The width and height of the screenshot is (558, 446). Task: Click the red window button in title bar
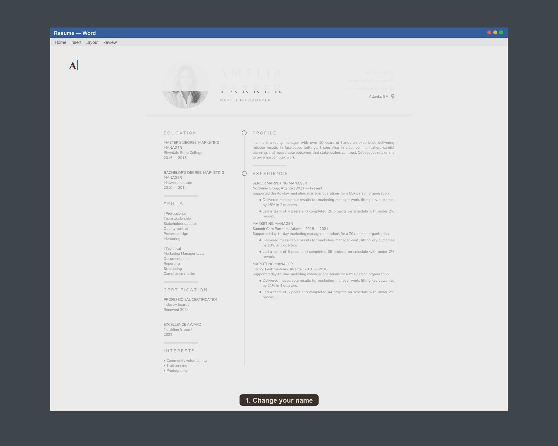(489, 33)
